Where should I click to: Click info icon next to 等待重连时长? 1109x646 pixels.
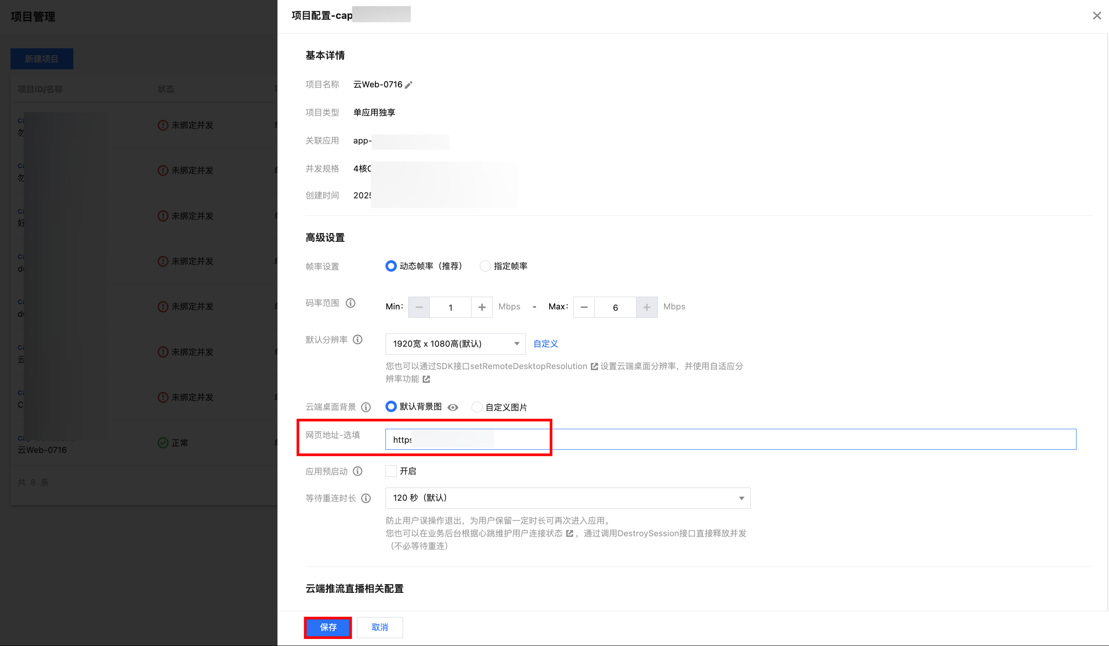(366, 498)
